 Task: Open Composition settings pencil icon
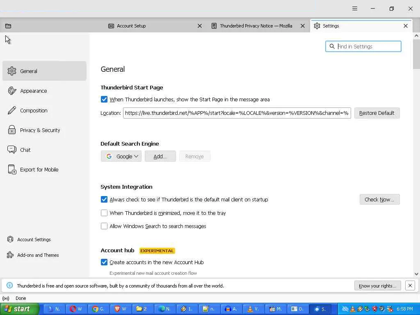pos(12,110)
